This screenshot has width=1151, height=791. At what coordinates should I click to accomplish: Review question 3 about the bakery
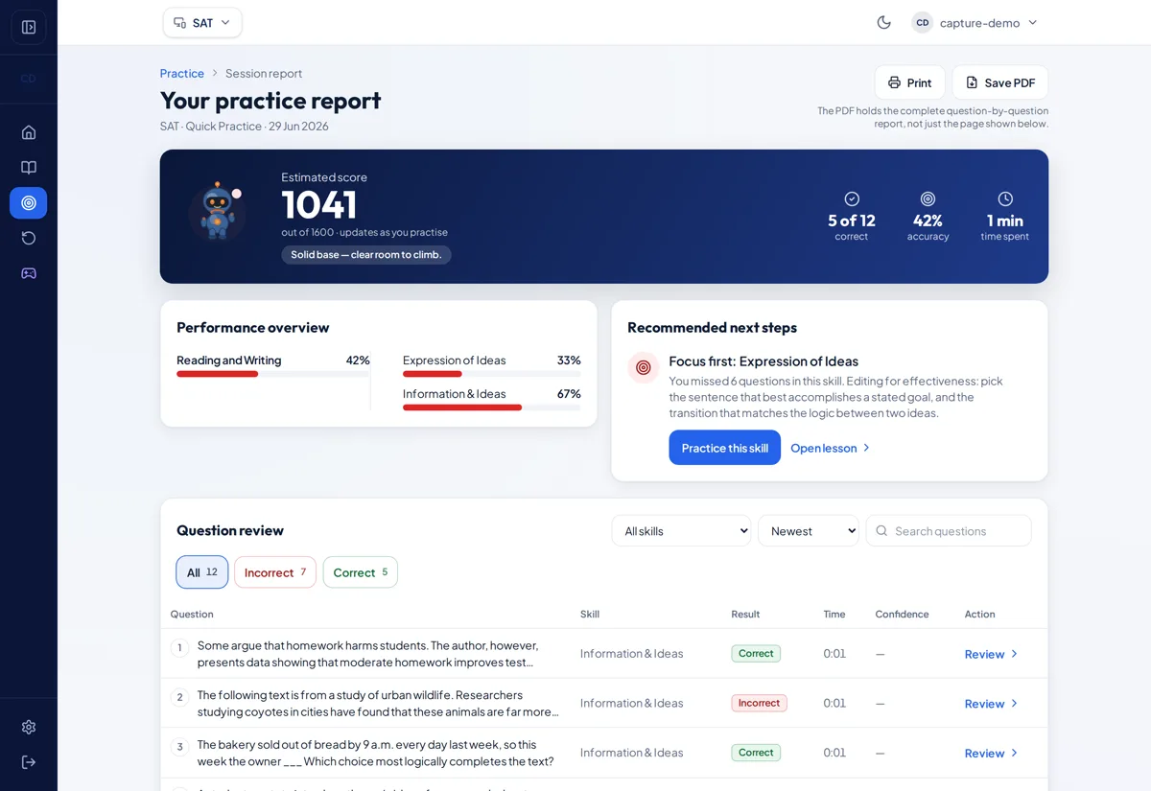click(x=991, y=753)
